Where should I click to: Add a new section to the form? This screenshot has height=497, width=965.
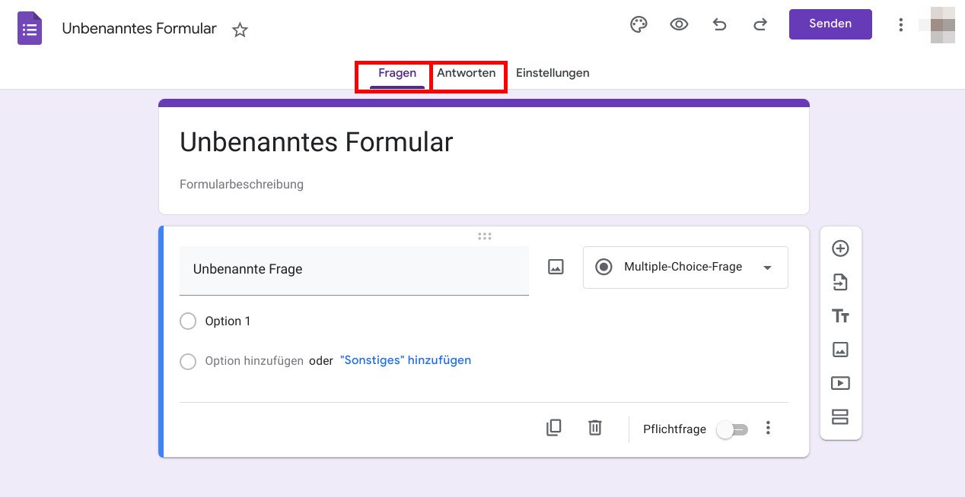tap(840, 416)
